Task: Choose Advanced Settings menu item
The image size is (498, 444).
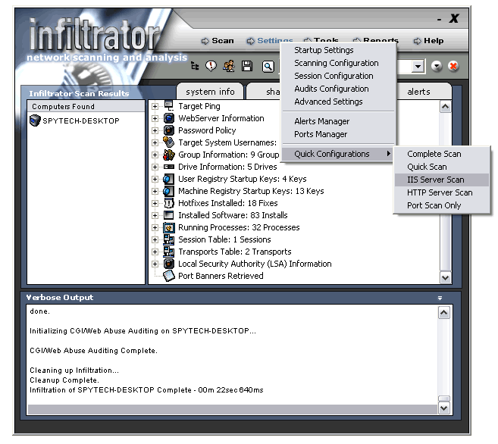Action: 328,102
